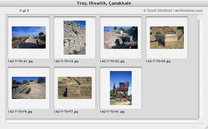This screenshot has height=129, width=208.
Task: Click the window resize grip corner
Action: pos(206,127)
